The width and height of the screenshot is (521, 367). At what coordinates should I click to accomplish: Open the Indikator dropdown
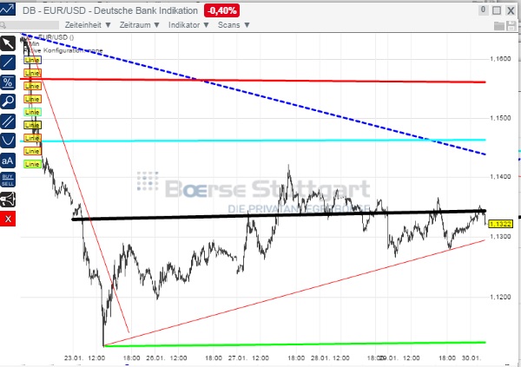[188, 25]
